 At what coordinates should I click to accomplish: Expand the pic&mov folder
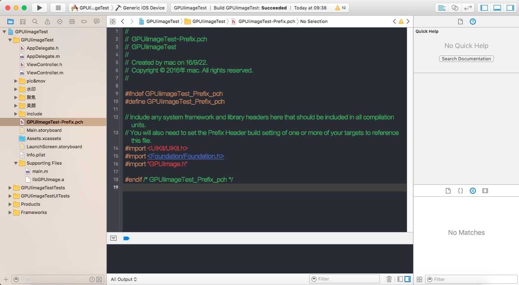click(x=16, y=81)
